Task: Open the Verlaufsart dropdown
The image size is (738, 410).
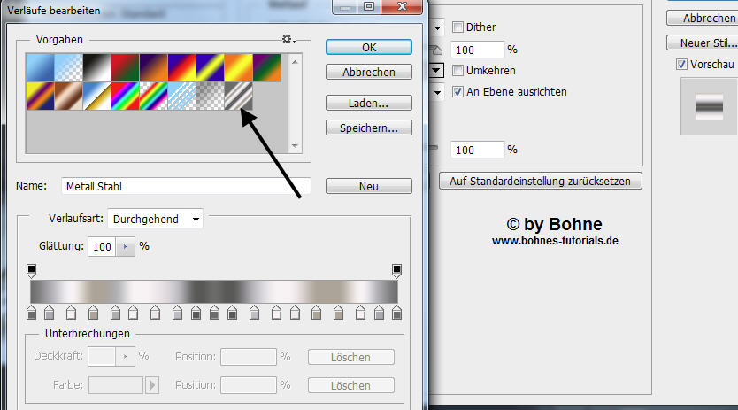Action: [x=156, y=219]
